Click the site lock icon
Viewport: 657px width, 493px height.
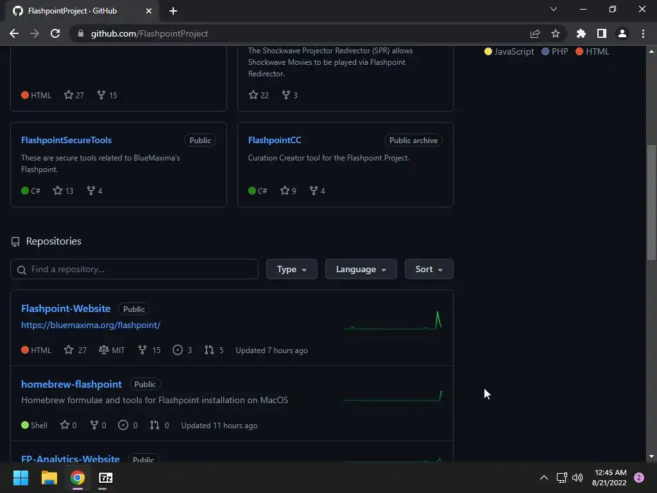(x=81, y=33)
